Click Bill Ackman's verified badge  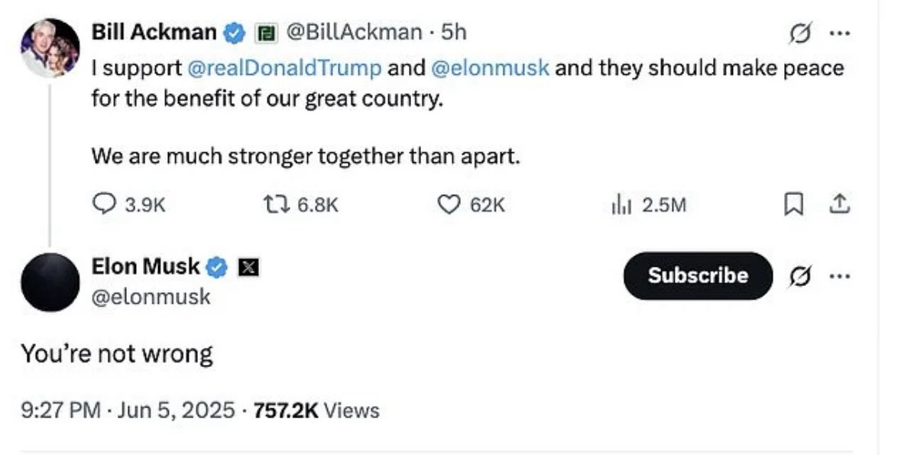[x=234, y=32]
